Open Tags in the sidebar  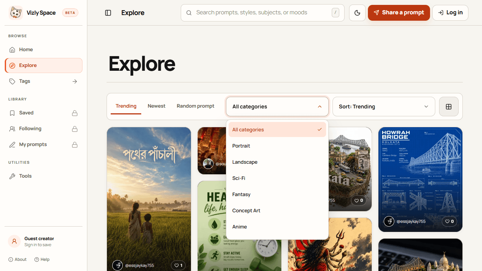pos(44,81)
